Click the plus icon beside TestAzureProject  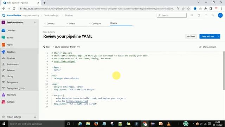[35, 23]
